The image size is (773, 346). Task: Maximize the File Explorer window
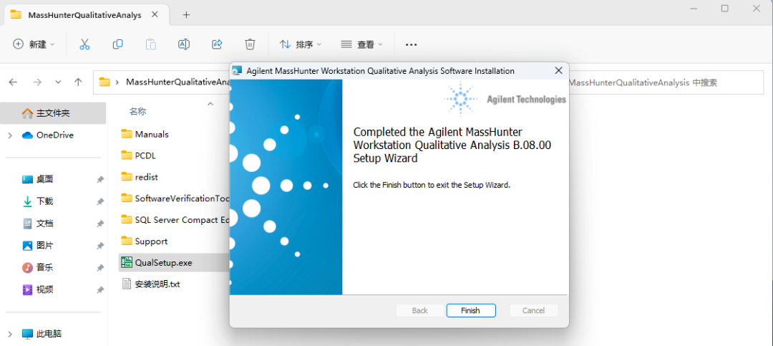click(x=724, y=8)
